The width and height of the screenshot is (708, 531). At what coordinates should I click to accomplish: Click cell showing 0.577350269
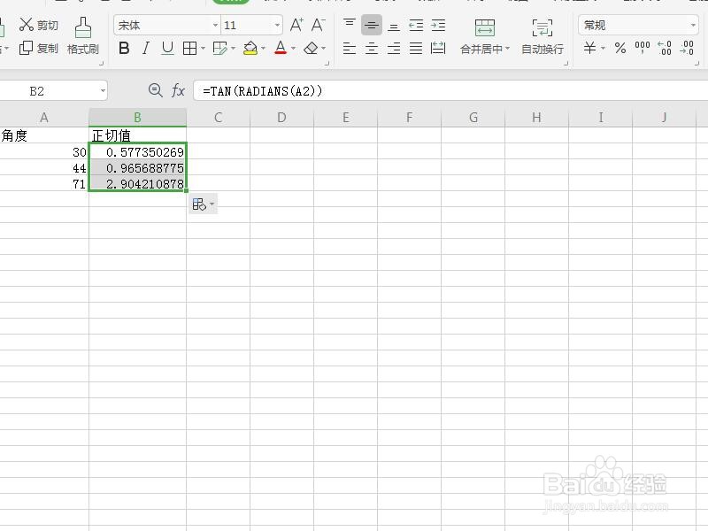[x=138, y=151]
